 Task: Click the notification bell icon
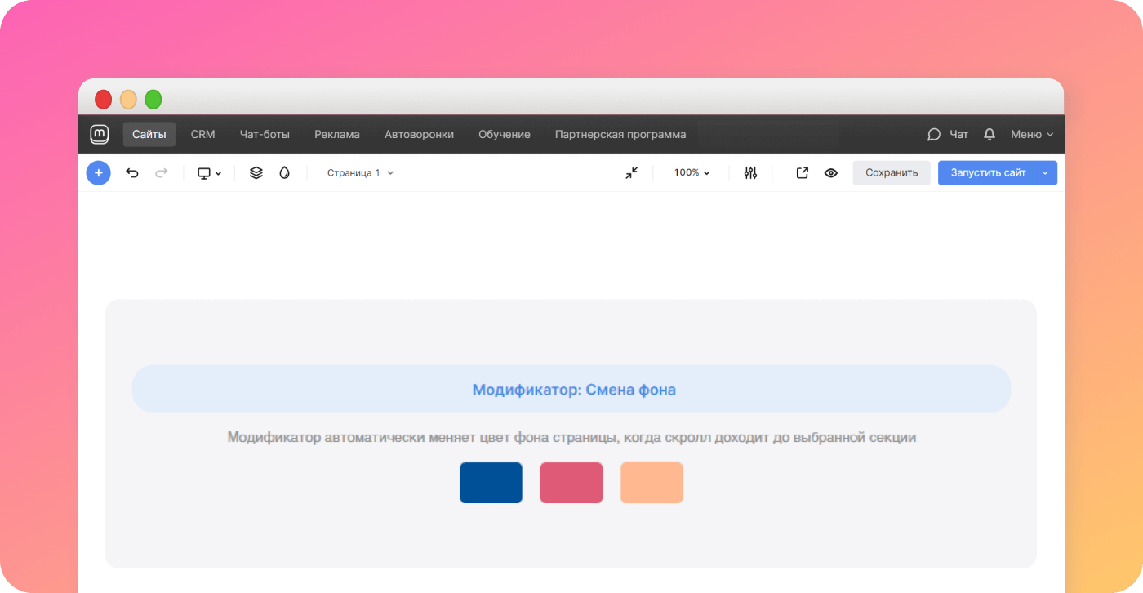coord(990,135)
